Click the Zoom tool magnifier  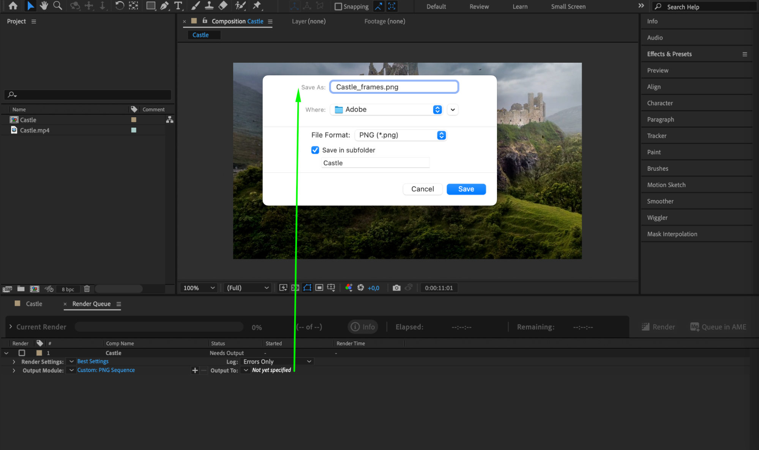pyautogui.click(x=58, y=6)
